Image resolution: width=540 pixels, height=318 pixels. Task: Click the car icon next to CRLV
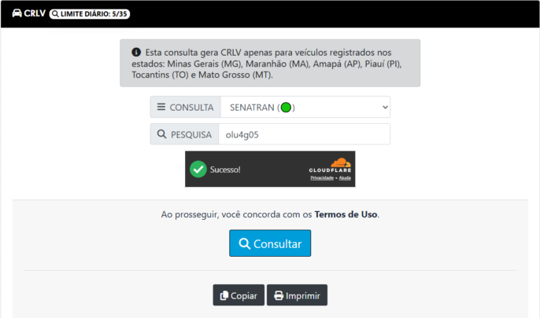click(17, 13)
